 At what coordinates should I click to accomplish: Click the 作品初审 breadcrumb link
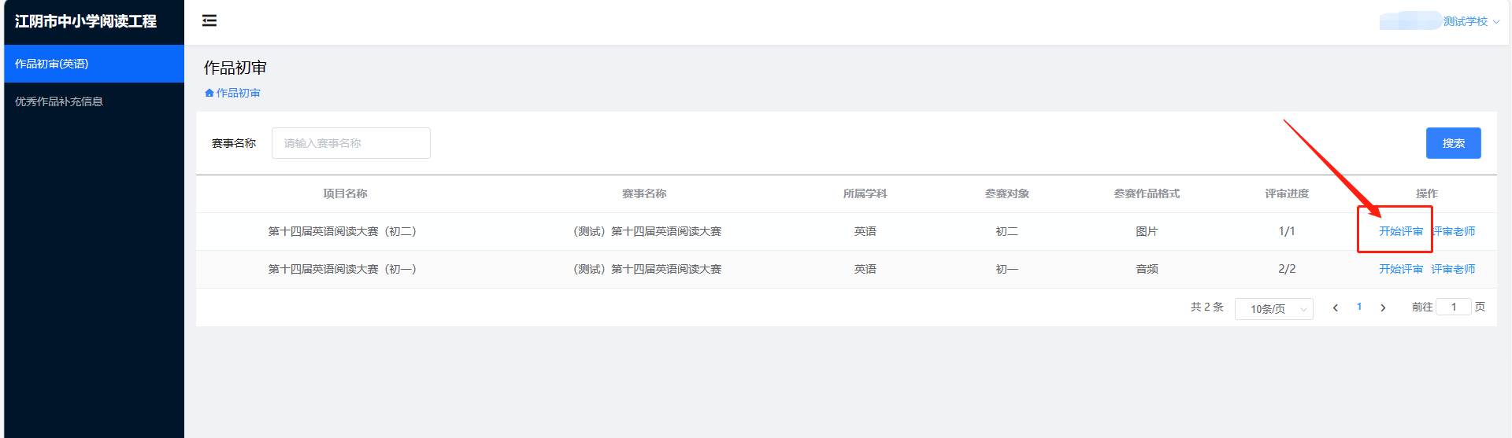click(x=238, y=93)
